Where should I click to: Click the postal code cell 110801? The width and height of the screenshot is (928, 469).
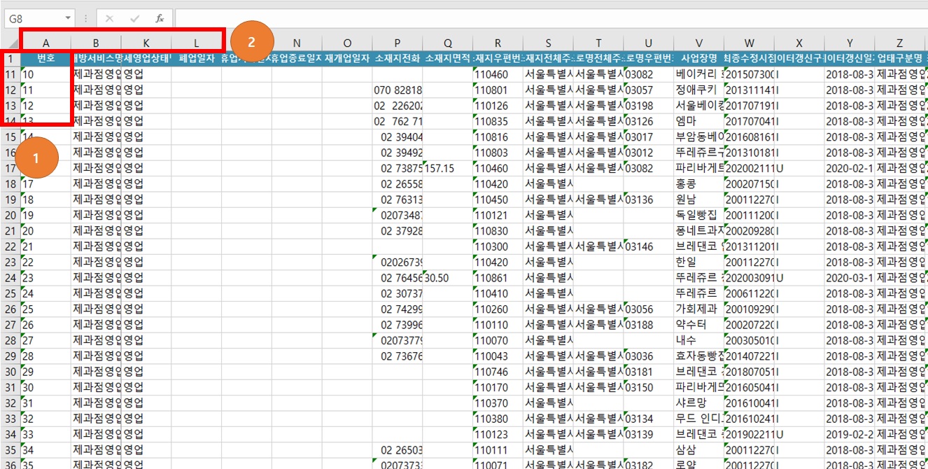pos(498,90)
